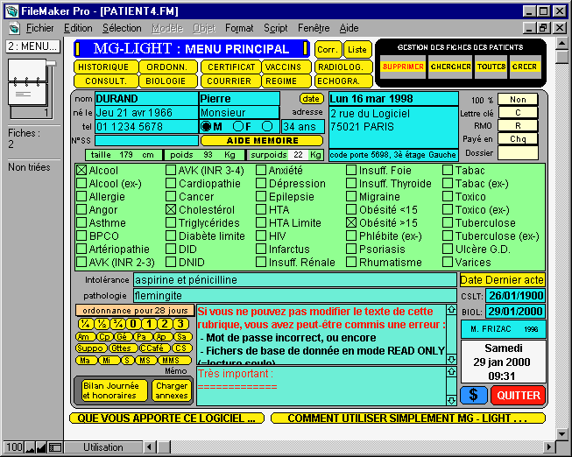The image size is (572, 457).
Task: Click the Am form button
Action: [85, 337]
